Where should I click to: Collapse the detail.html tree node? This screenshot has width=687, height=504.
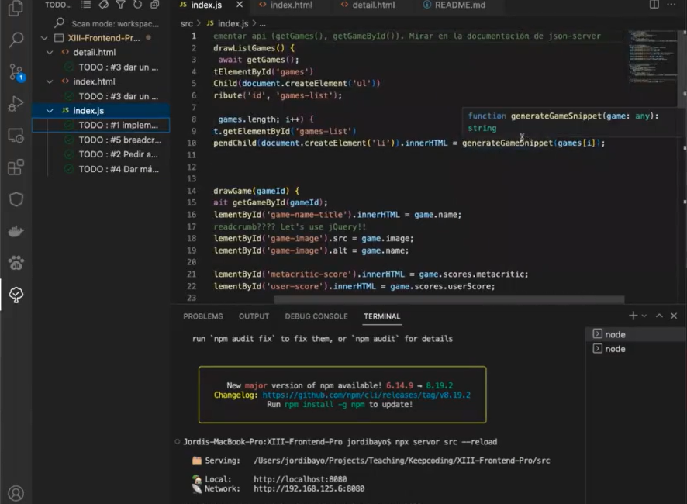50,52
